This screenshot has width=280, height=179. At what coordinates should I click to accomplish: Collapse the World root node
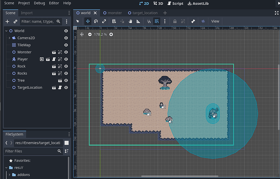[x=7, y=31]
